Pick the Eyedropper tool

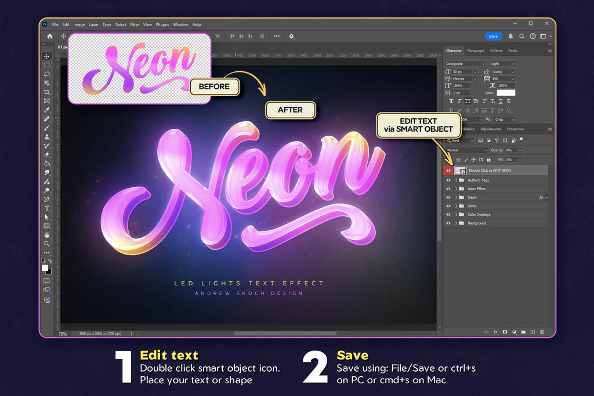point(47,110)
